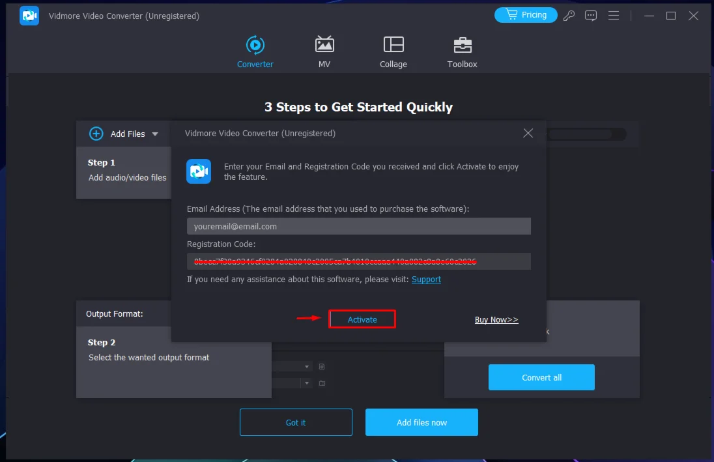Click the Vidmore app logo in title bar
The width and height of the screenshot is (714, 462).
tap(29, 16)
